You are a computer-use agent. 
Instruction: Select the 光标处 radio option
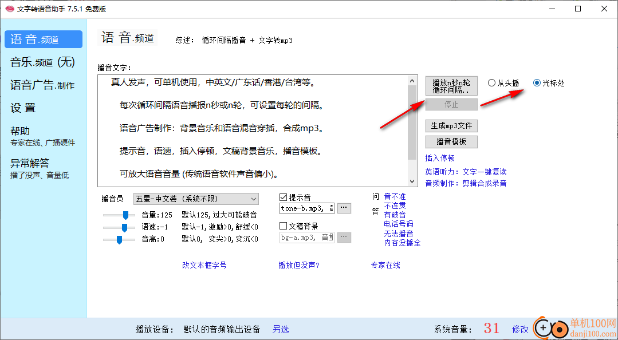549,83
